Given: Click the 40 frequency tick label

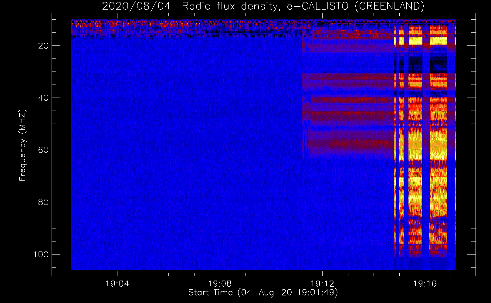Looking at the screenshot, I should (43, 98).
